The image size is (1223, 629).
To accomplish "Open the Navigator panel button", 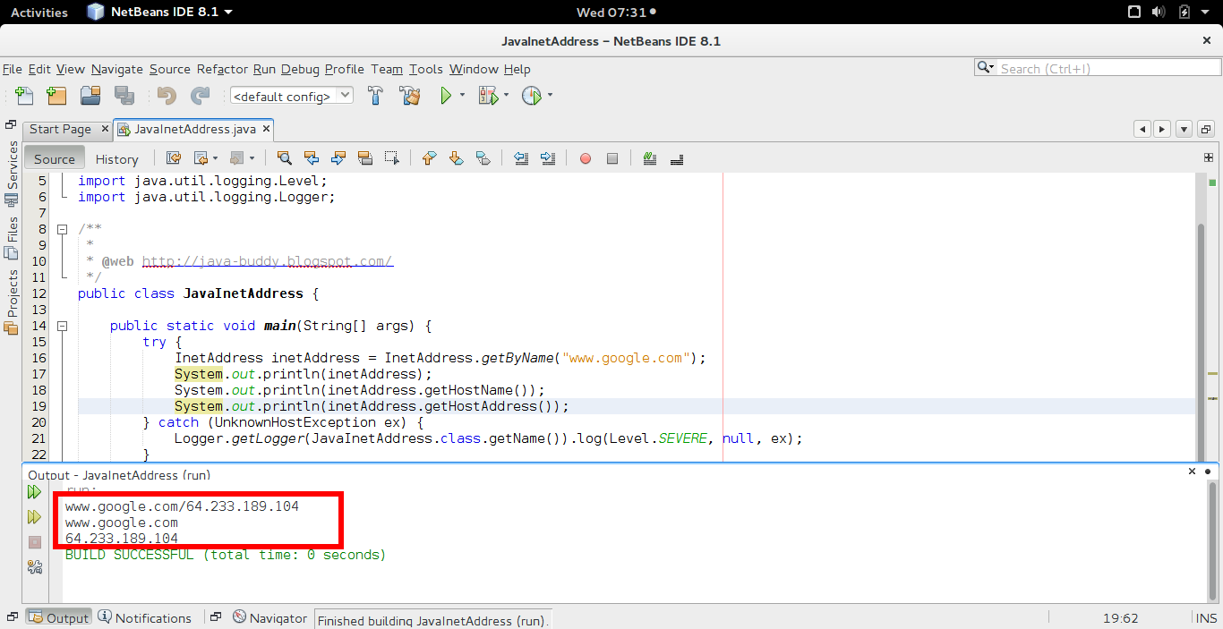I will click(x=269, y=618).
